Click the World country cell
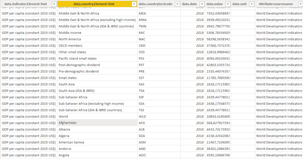This screenshot has width=303, height=159. click(x=97, y=117)
